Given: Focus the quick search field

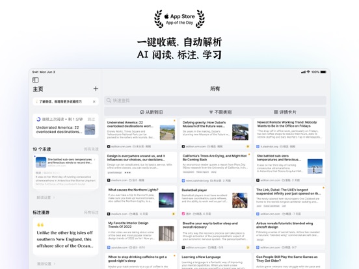Looking at the screenshot, I should (215, 101).
